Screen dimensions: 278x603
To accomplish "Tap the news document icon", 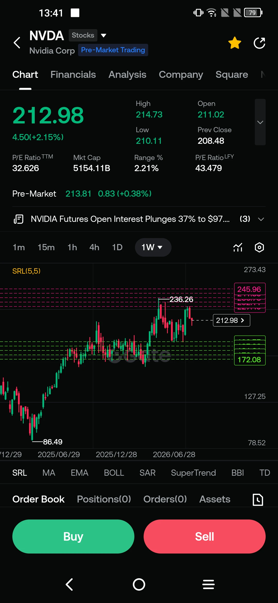I will 19,219.
